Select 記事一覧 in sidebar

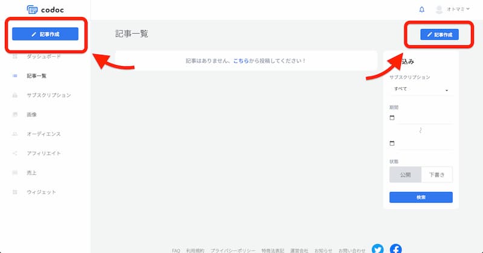[36, 76]
